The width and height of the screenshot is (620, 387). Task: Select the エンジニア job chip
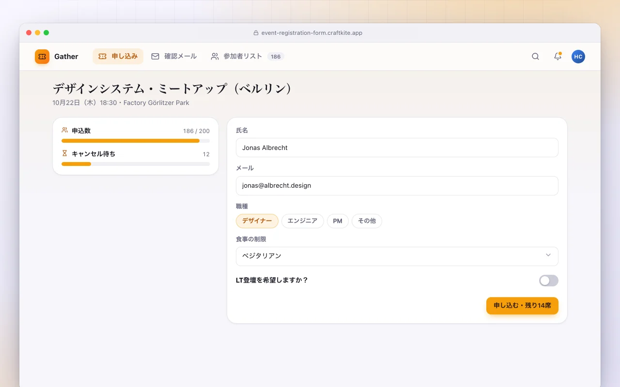click(x=303, y=221)
